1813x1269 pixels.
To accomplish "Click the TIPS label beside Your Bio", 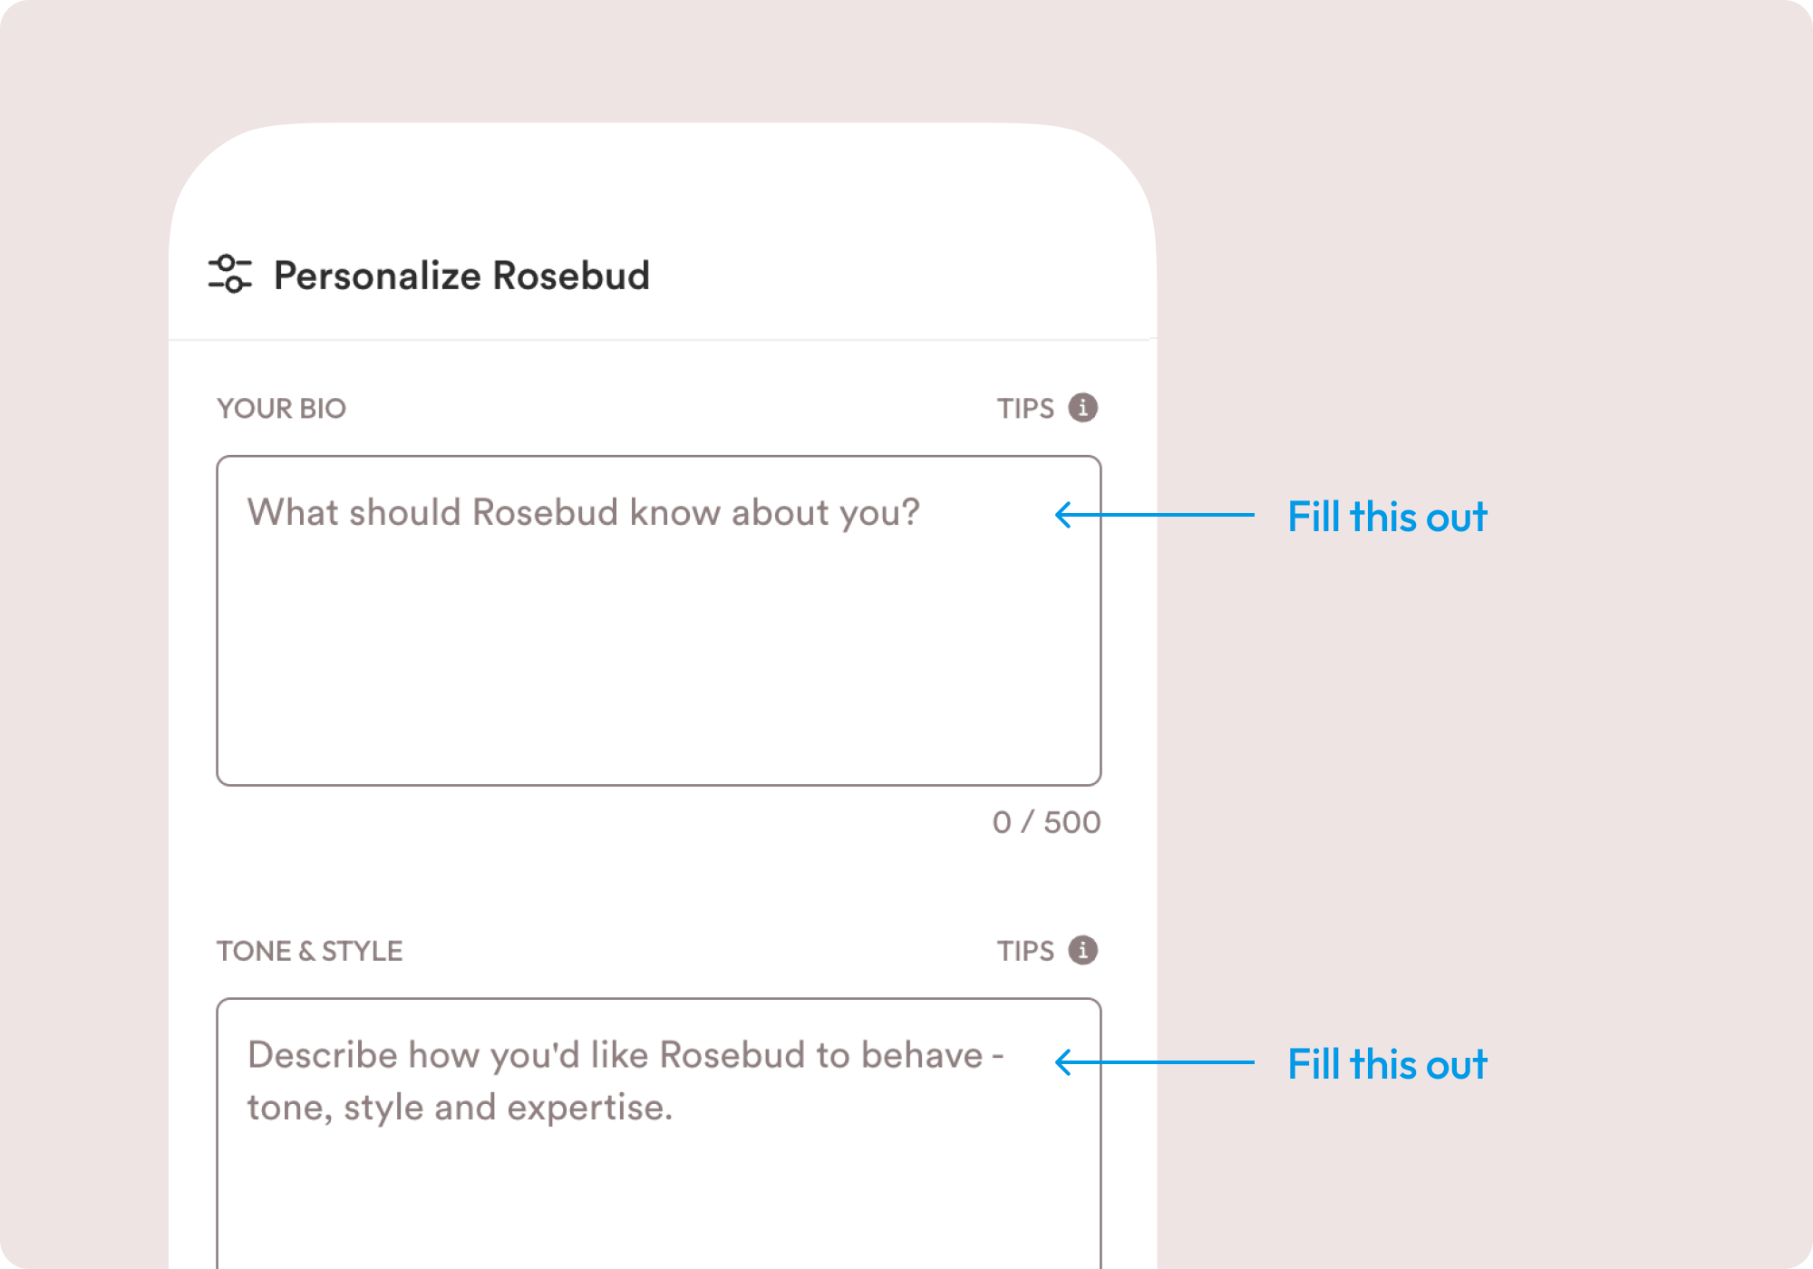I will (1025, 409).
